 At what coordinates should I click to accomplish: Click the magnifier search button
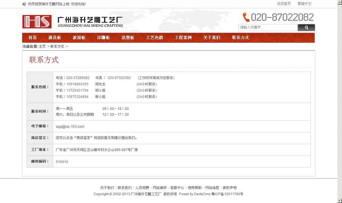pos(306,28)
